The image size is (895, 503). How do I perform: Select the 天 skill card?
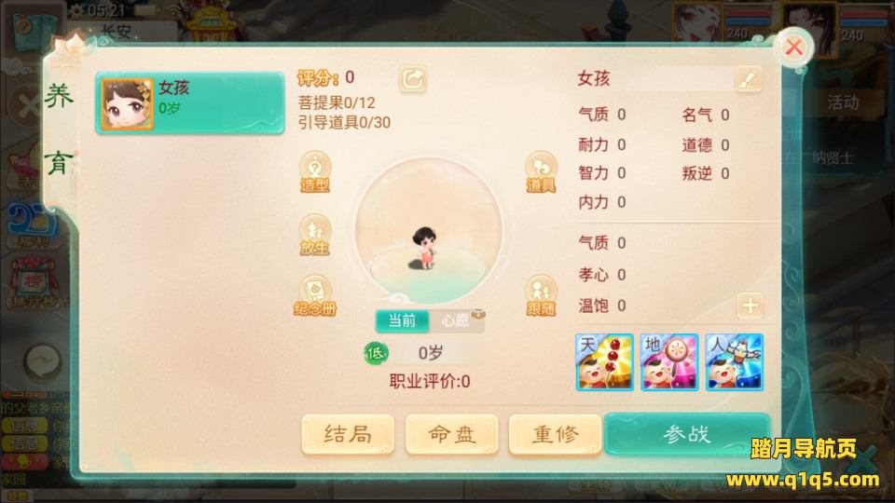[604, 362]
